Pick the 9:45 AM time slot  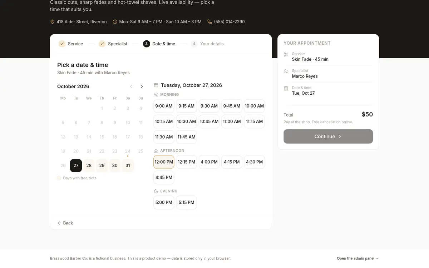(x=232, y=106)
